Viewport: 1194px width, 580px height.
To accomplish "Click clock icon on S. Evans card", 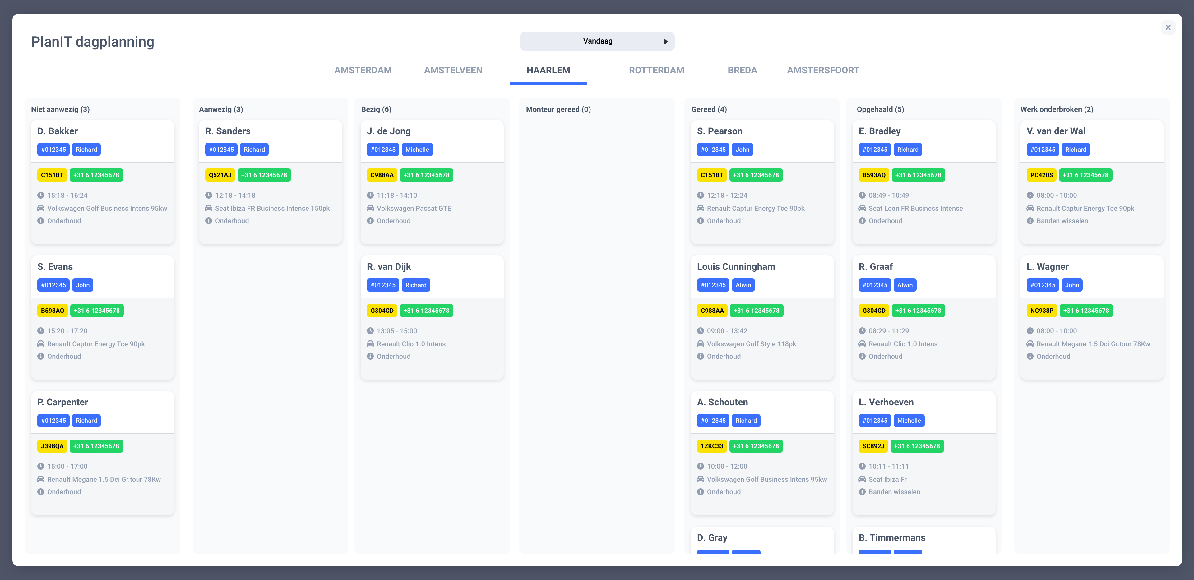I will click(x=41, y=331).
